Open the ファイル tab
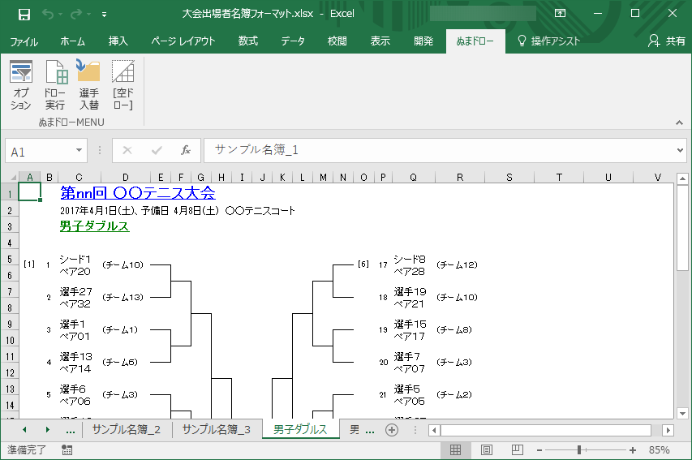The image size is (692, 460). (x=24, y=41)
